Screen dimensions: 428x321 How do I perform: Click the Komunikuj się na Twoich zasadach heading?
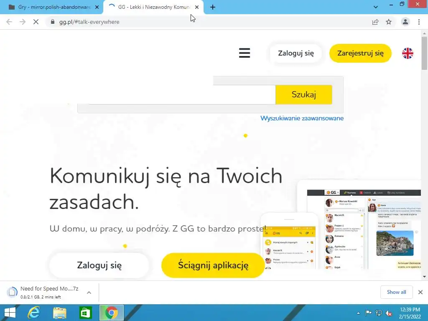(166, 189)
